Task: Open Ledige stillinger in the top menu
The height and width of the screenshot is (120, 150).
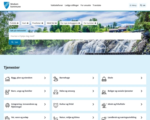Action: tap(72, 5)
